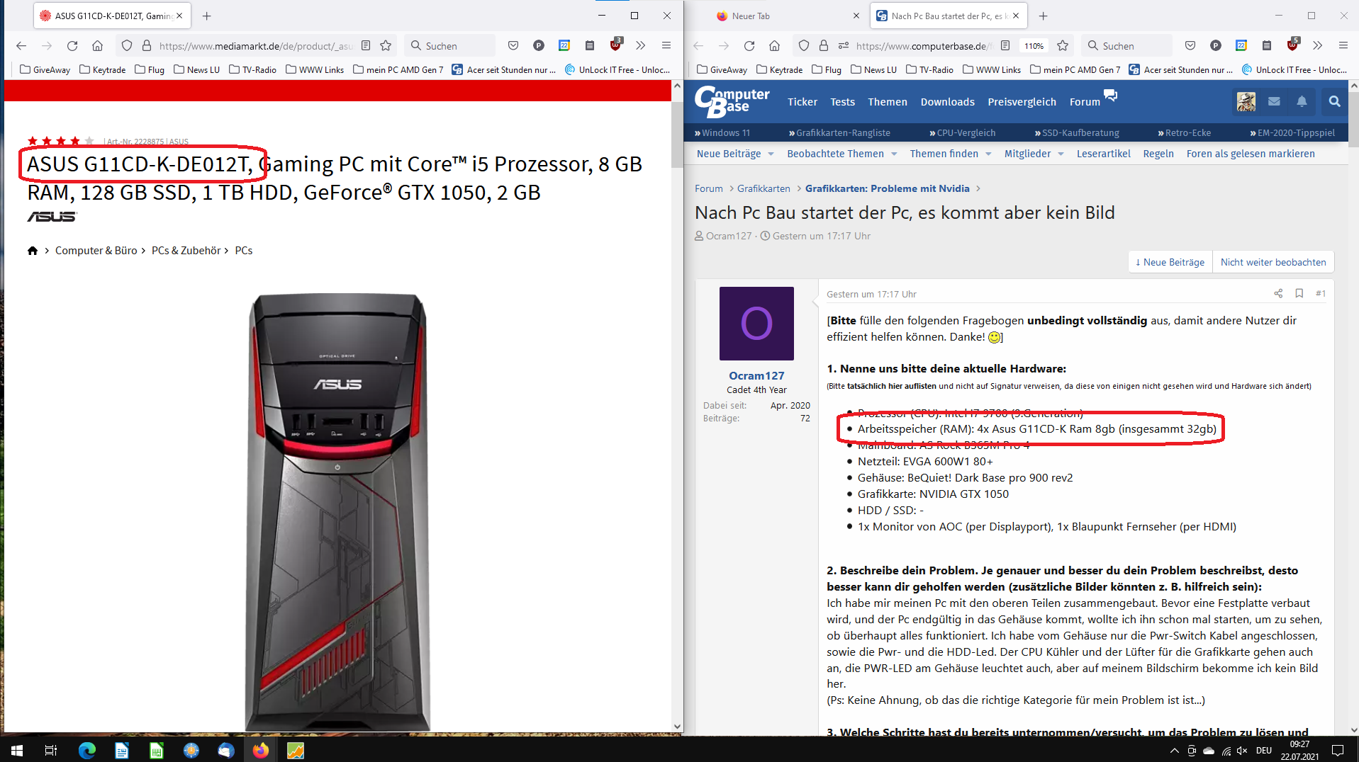Open Task View in Windows taskbar

51,750
